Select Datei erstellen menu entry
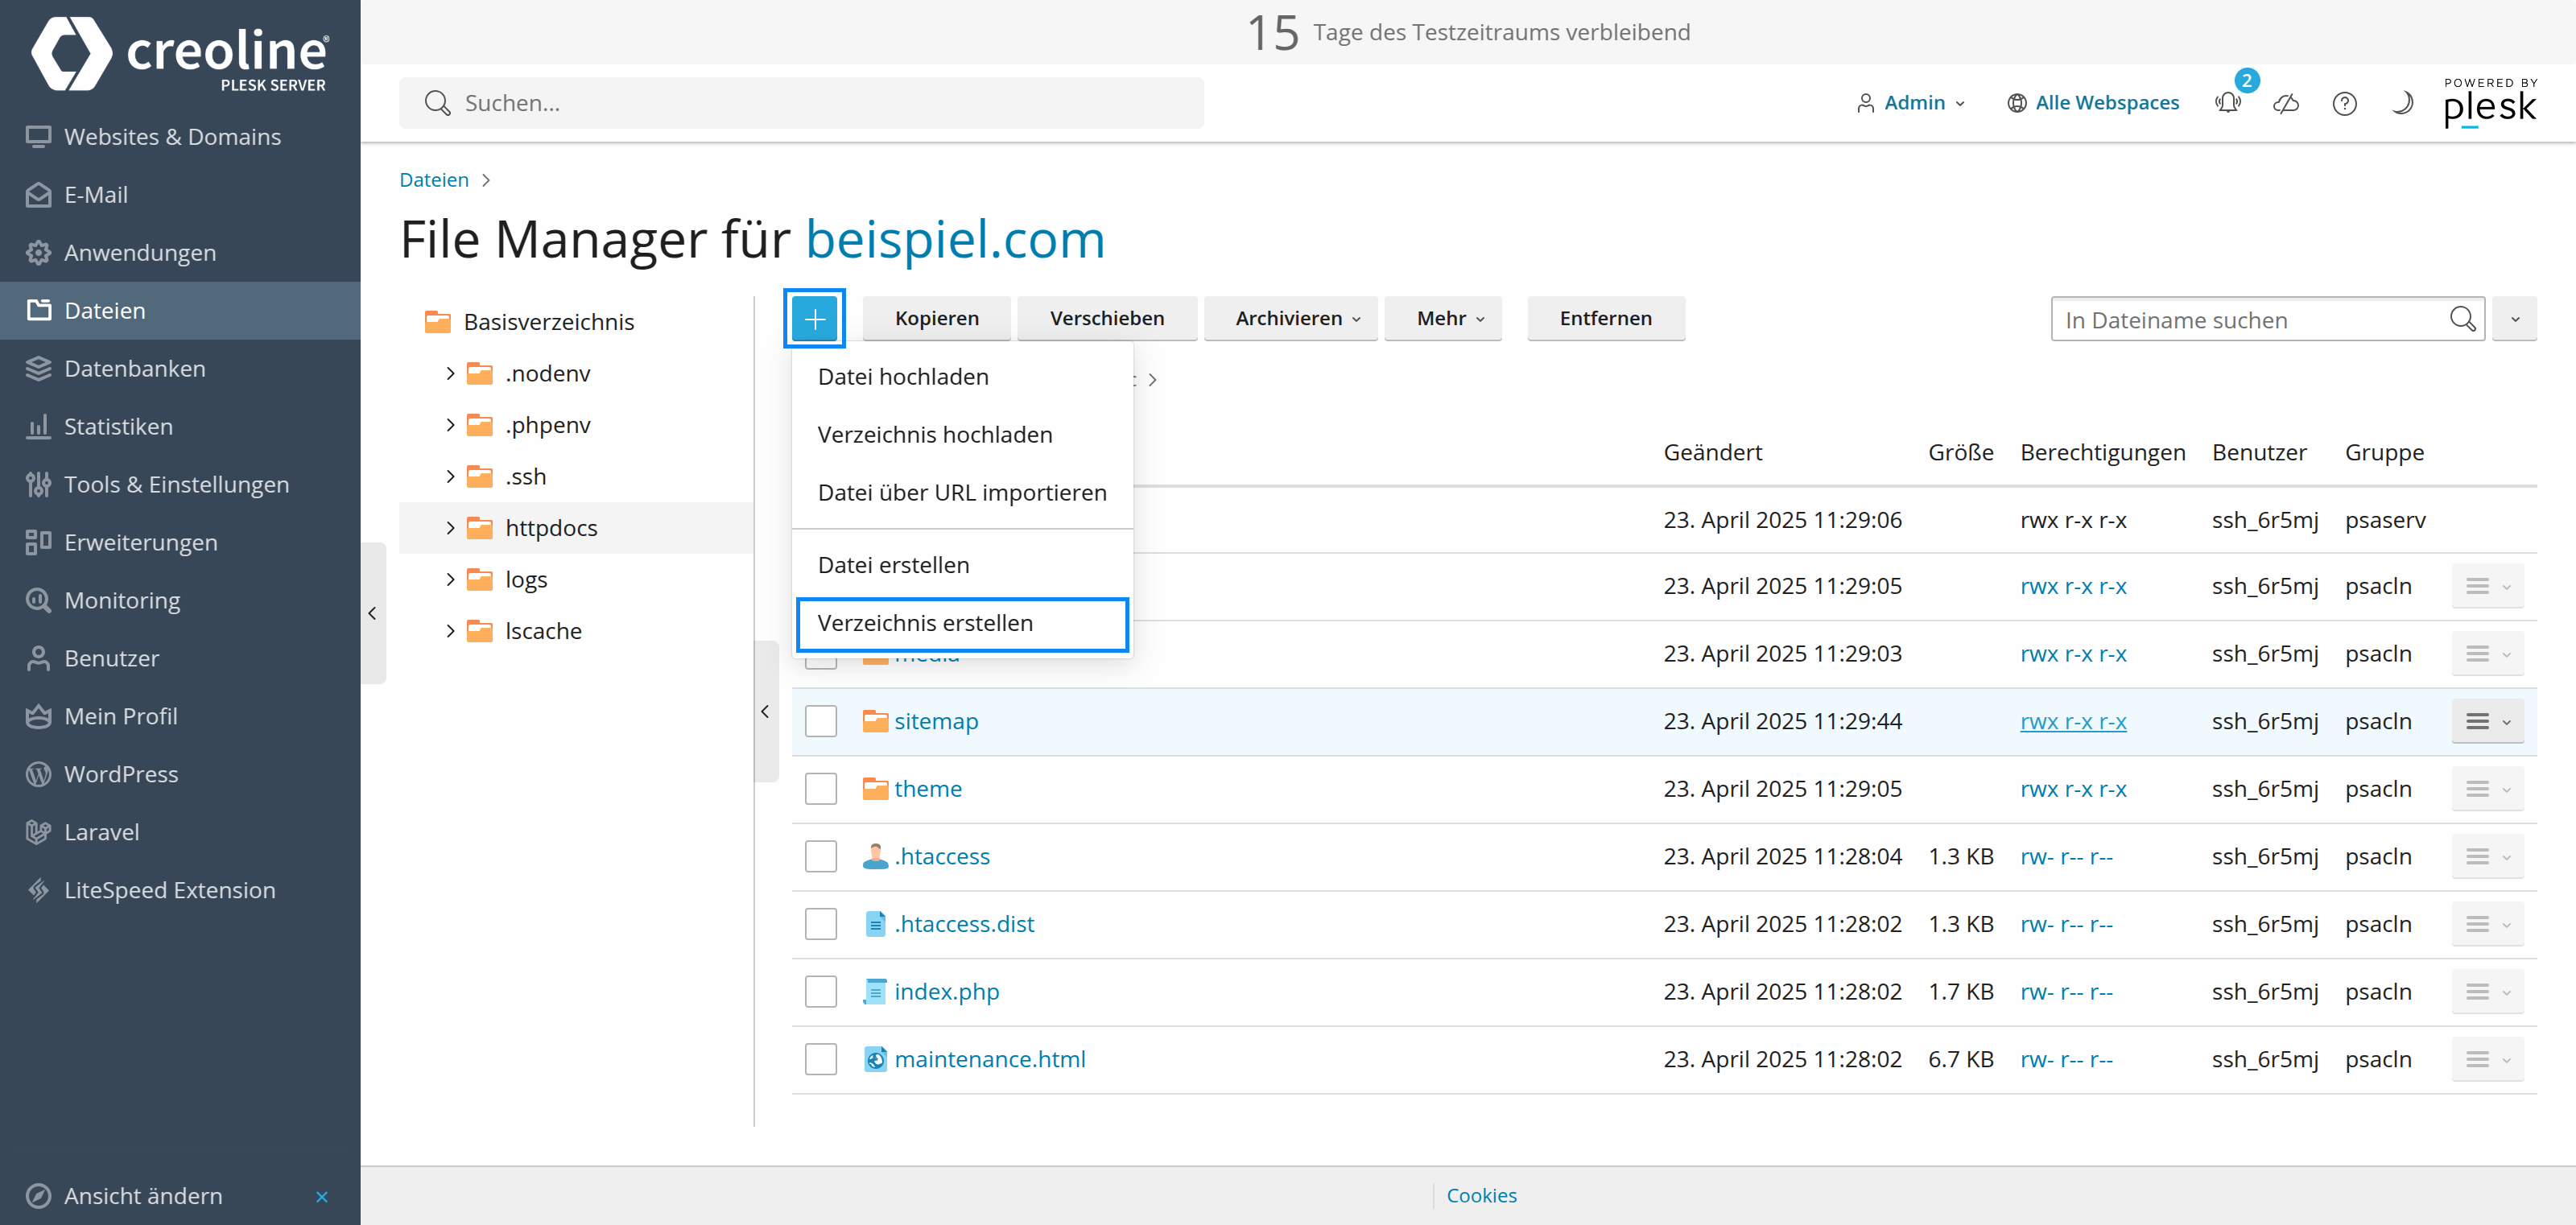The width and height of the screenshot is (2576, 1225). coord(962,565)
